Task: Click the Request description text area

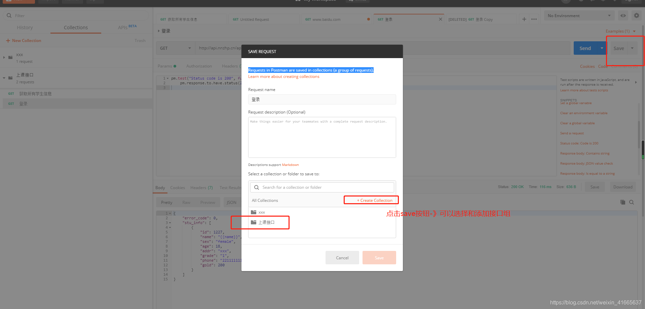Action: [322, 137]
